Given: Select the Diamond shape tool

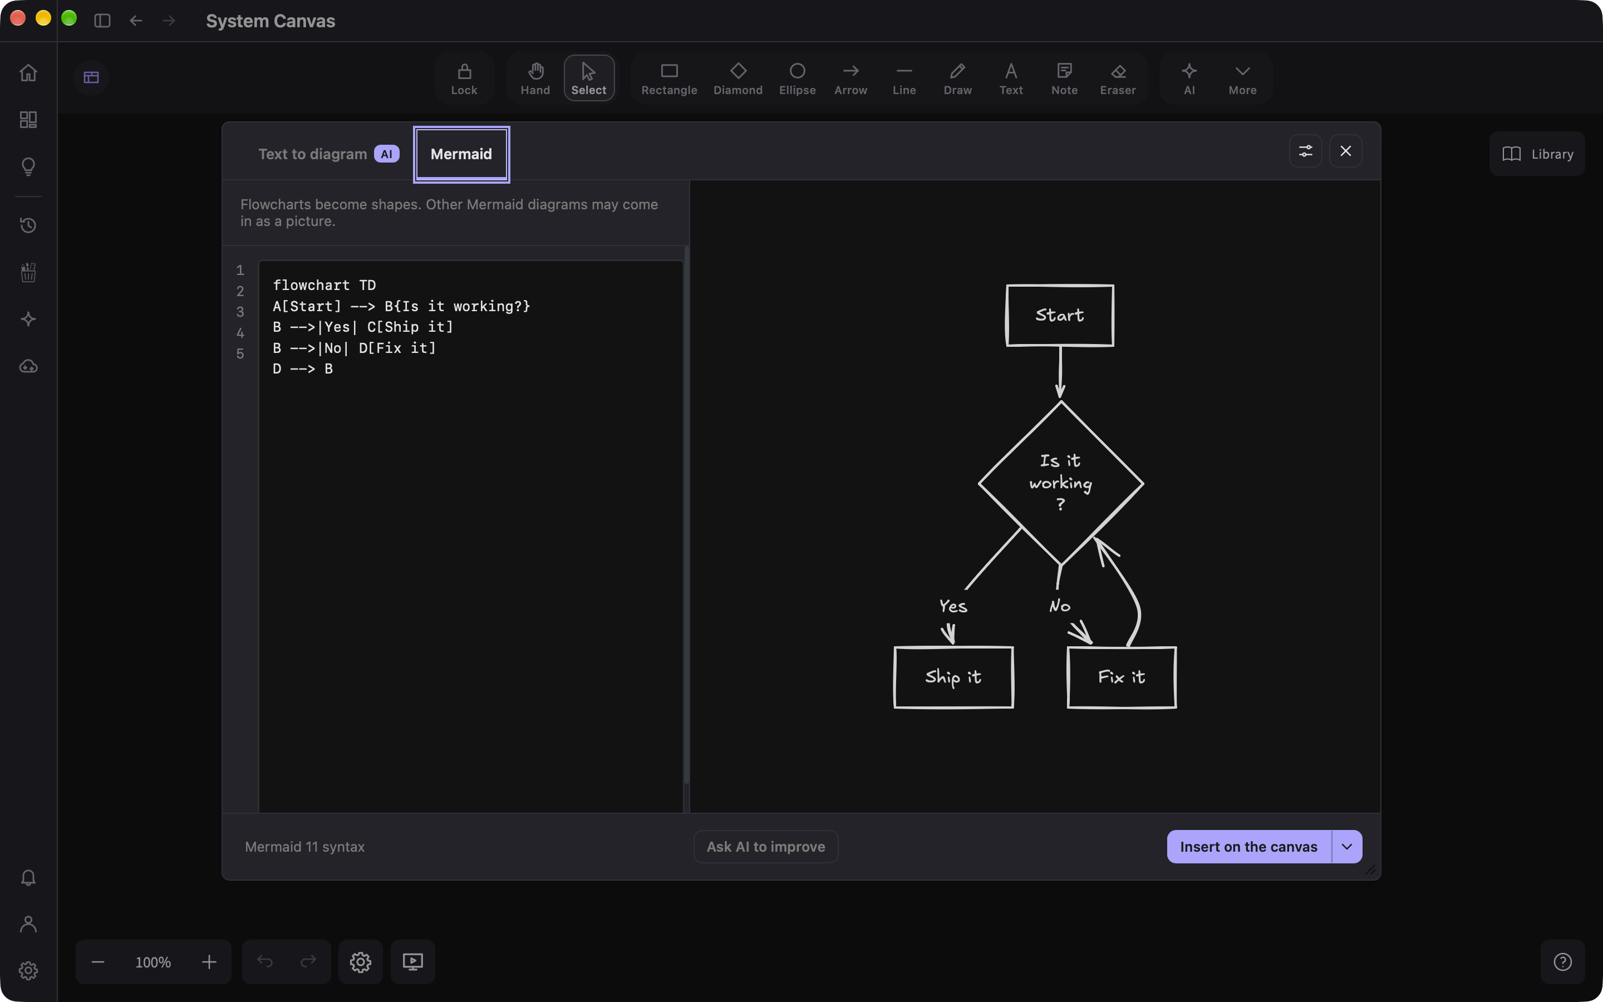Looking at the screenshot, I should coord(737,78).
